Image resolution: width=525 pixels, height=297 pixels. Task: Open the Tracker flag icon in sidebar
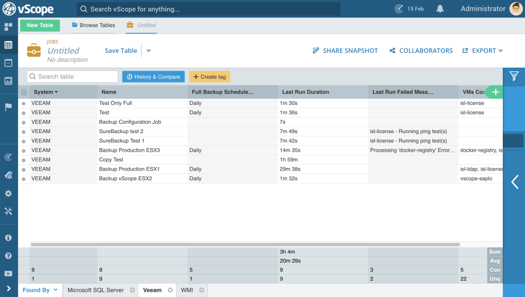(x=8, y=107)
